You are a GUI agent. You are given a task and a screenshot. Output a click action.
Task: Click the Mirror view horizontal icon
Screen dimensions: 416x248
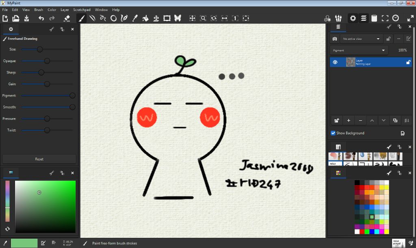pos(224,18)
